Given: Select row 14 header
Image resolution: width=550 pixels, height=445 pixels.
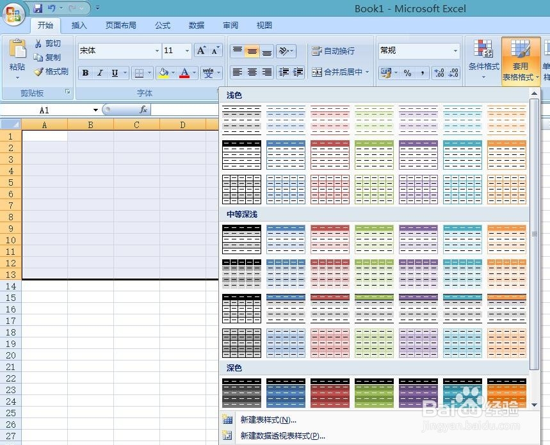Looking at the screenshot, I should click(x=11, y=286).
